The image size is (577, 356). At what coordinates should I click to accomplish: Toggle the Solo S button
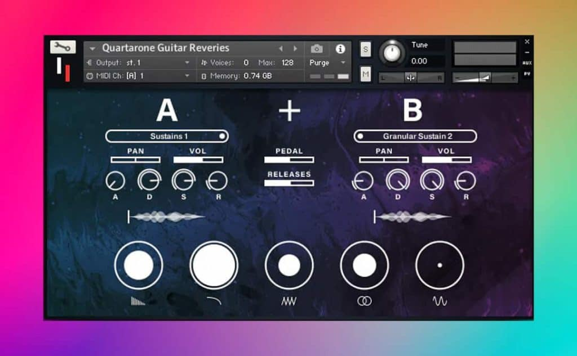coord(366,49)
